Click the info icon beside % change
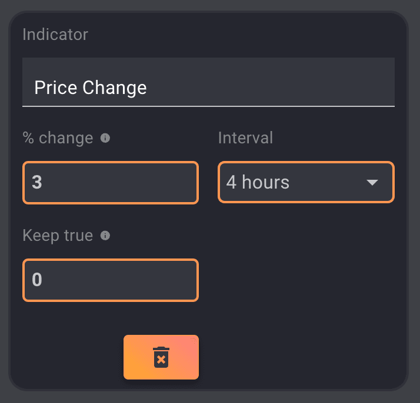 tap(105, 139)
